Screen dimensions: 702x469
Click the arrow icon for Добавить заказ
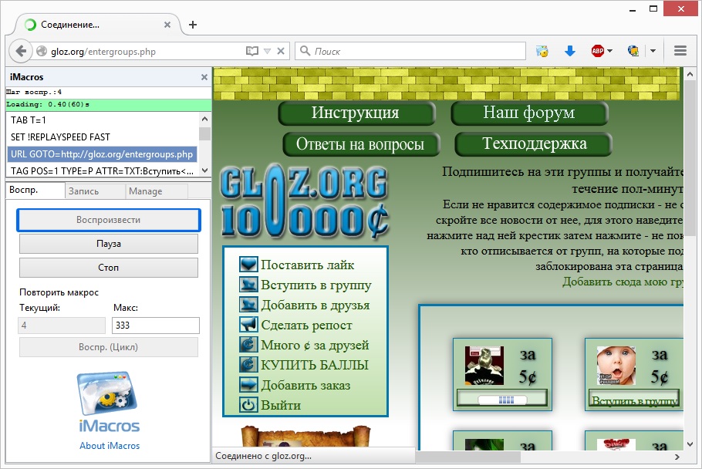click(248, 385)
